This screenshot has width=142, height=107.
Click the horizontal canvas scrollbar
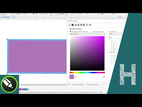(x=43, y=85)
